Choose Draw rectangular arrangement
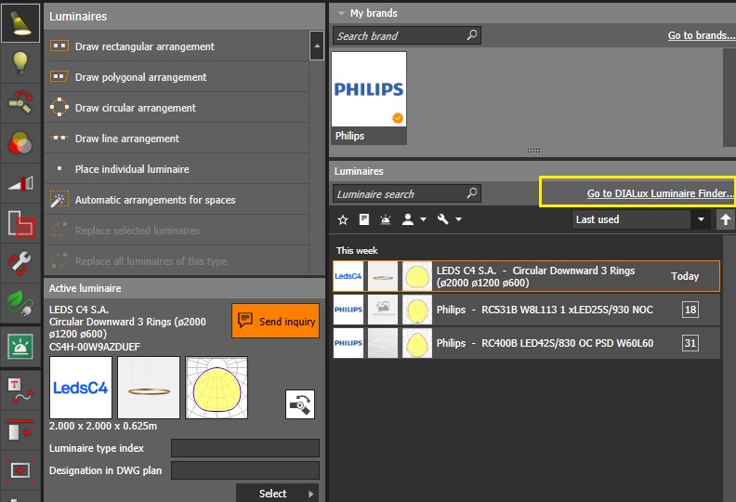The image size is (736, 502). click(x=144, y=46)
